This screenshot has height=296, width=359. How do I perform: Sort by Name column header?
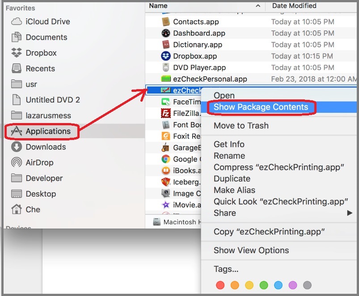(158, 6)
